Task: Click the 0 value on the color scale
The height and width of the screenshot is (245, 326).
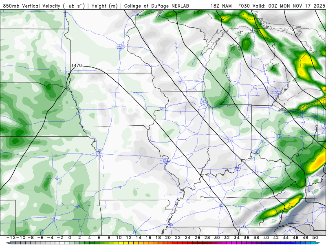Action: pos(70,238)
